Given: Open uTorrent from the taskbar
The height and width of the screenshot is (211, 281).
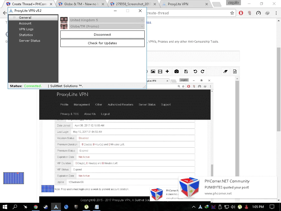Looking at the screenshot, I should pos(86,207).
